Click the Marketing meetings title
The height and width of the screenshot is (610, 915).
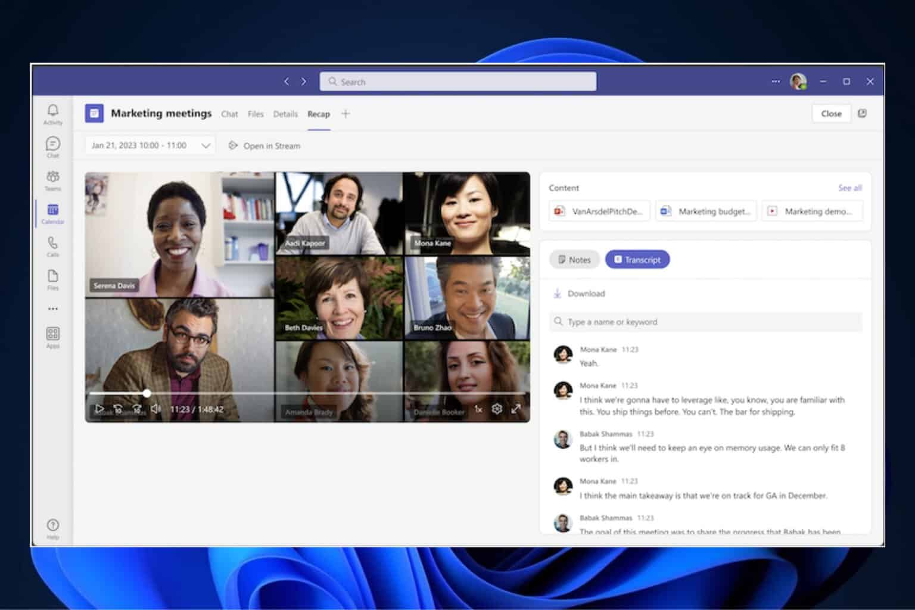pos(161,113)
